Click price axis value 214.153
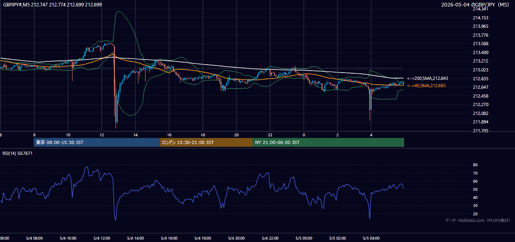 coord(480,18)
